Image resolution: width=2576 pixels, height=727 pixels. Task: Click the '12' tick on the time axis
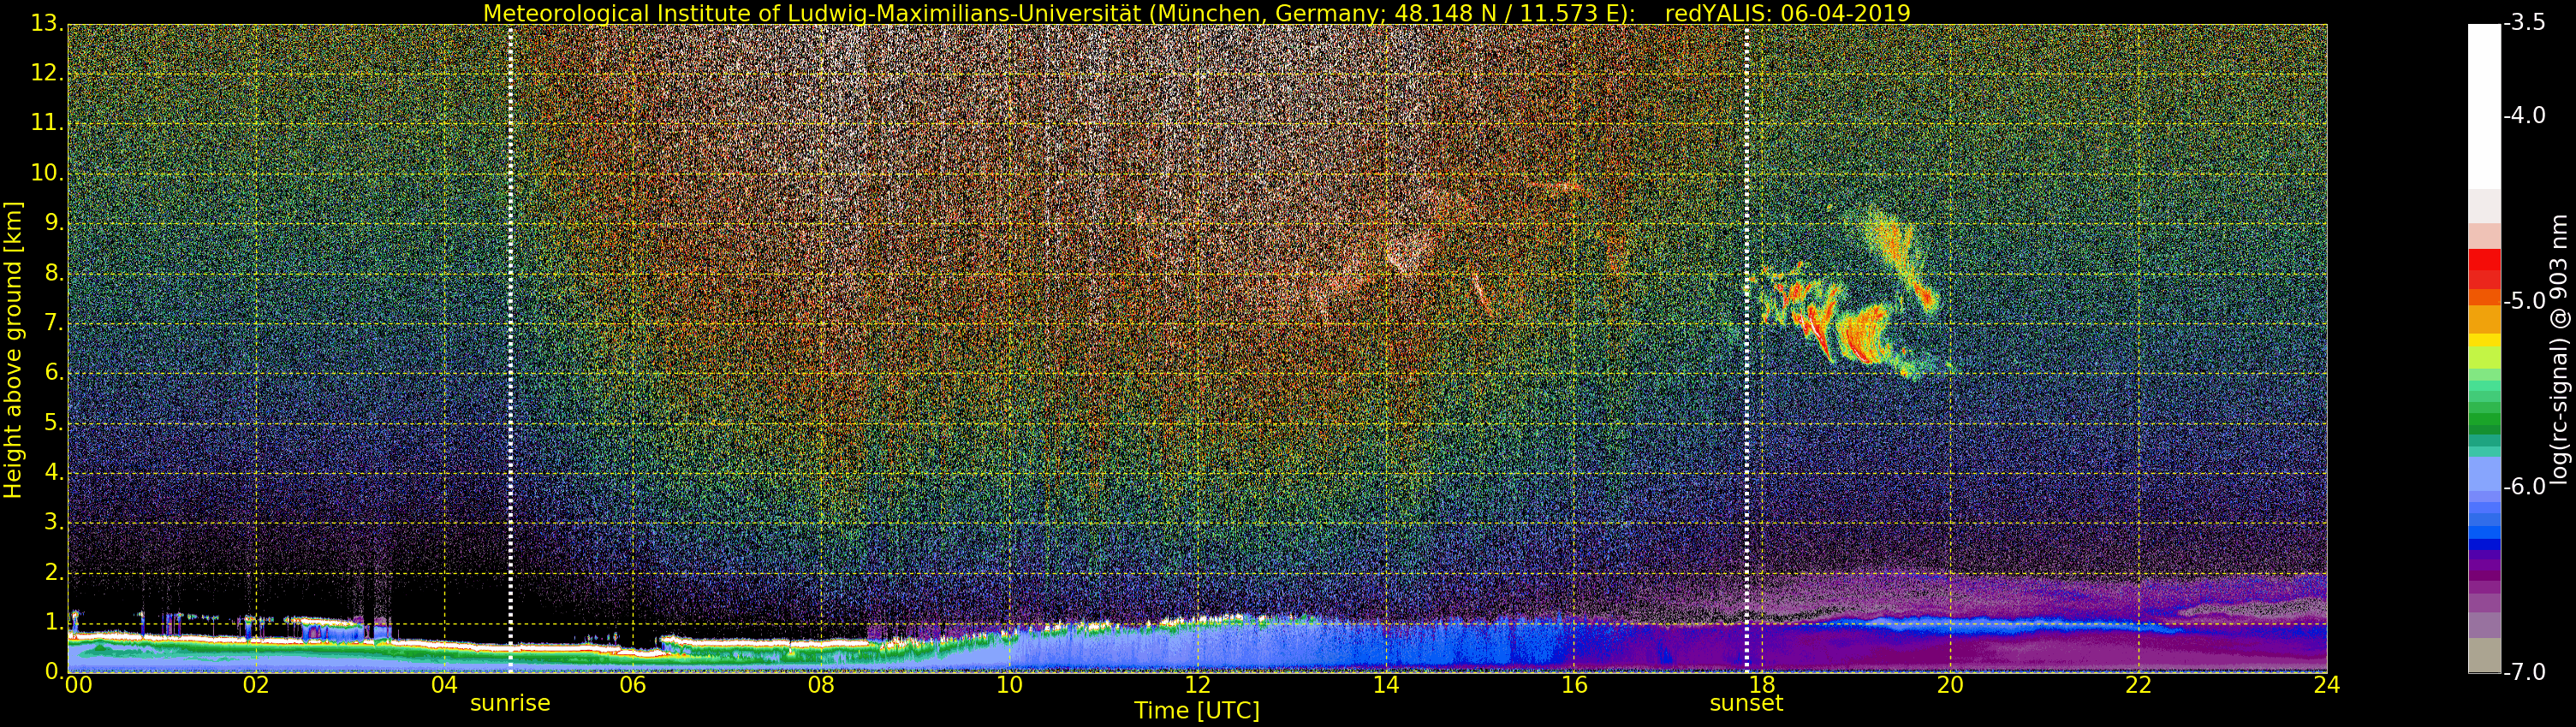click(x=1197, y=685)
